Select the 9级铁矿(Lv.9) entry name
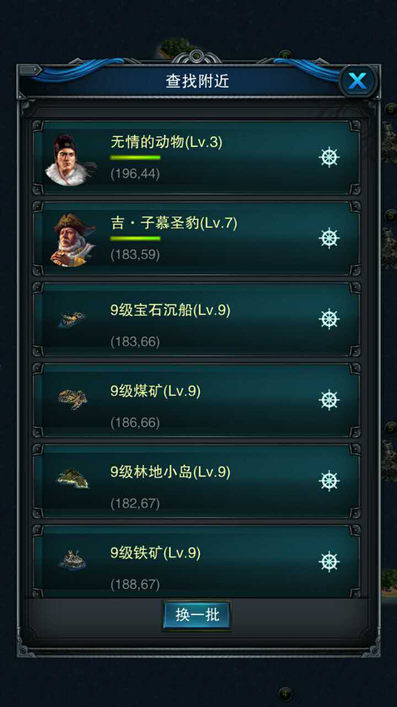Screen dimensions: 397x707 [155, 553]
